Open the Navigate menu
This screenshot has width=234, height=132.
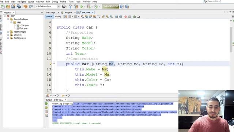click(x=22, y=1)
